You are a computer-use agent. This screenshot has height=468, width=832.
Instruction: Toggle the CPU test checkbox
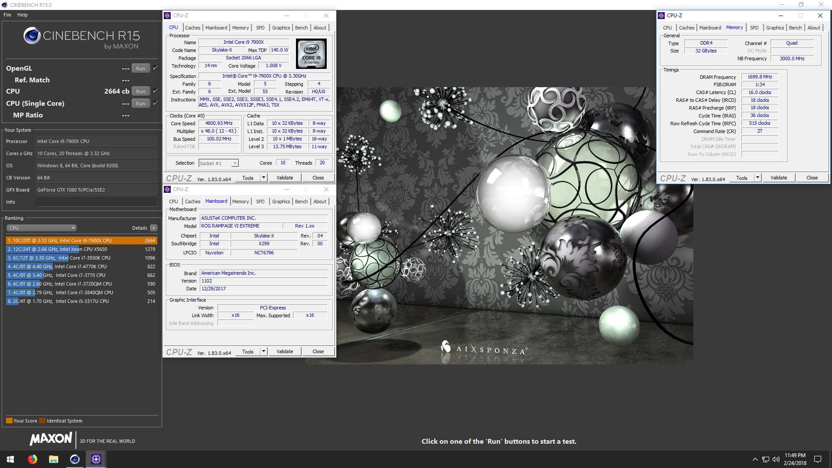[155, 91]
